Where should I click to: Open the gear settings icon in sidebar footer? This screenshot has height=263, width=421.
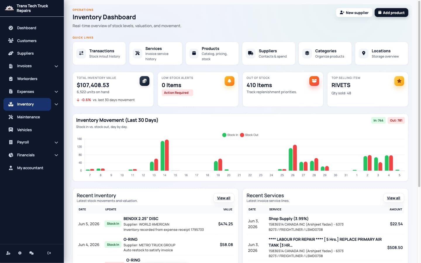tap(20, 253)
